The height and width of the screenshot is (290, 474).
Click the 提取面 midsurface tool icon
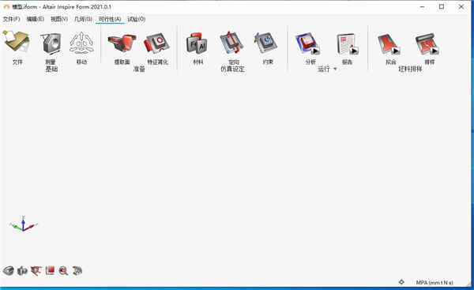[x=122, y=43]
